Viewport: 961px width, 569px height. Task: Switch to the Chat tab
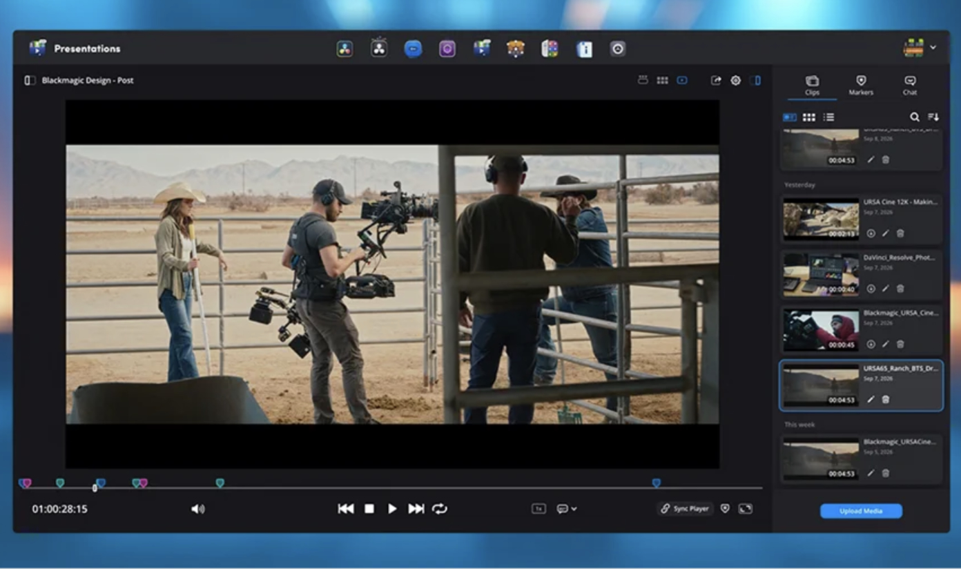910,86
